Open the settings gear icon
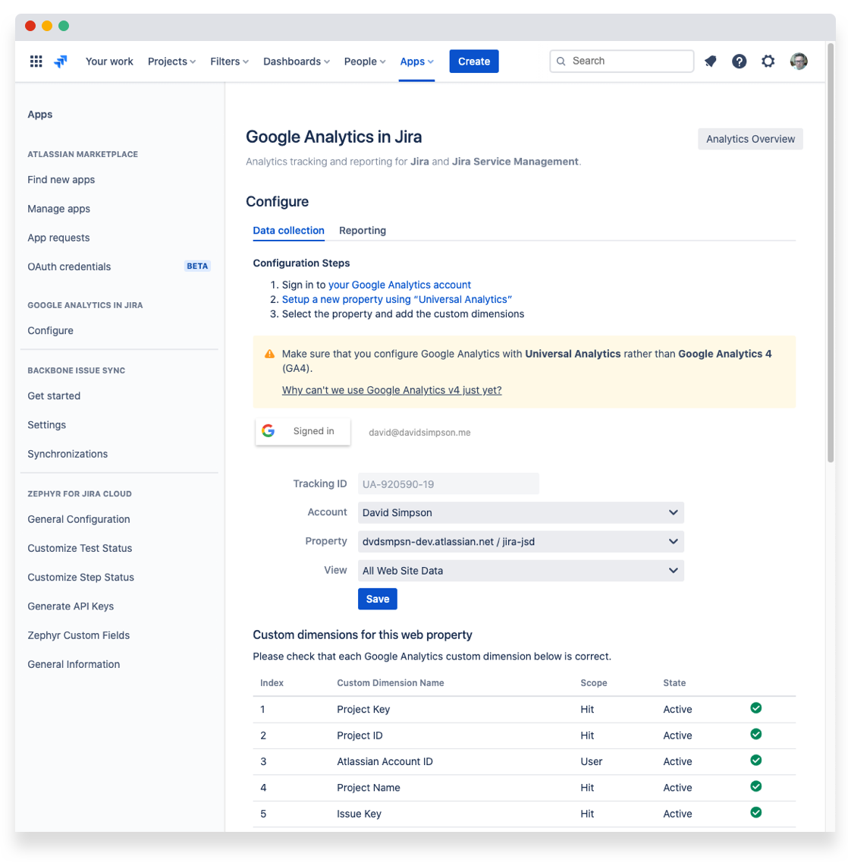The height and width of the screenshot is (863, 848). [x=768, y=61]
